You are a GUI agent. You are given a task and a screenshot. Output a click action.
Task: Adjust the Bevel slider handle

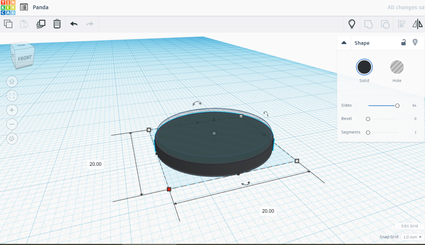pyautogui.click(x=368, y=119)
